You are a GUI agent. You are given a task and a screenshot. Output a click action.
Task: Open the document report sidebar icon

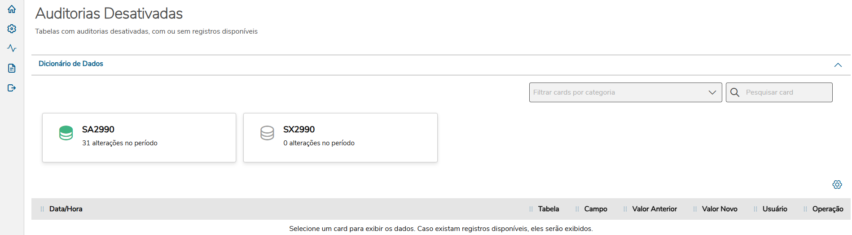coord(12,68)
